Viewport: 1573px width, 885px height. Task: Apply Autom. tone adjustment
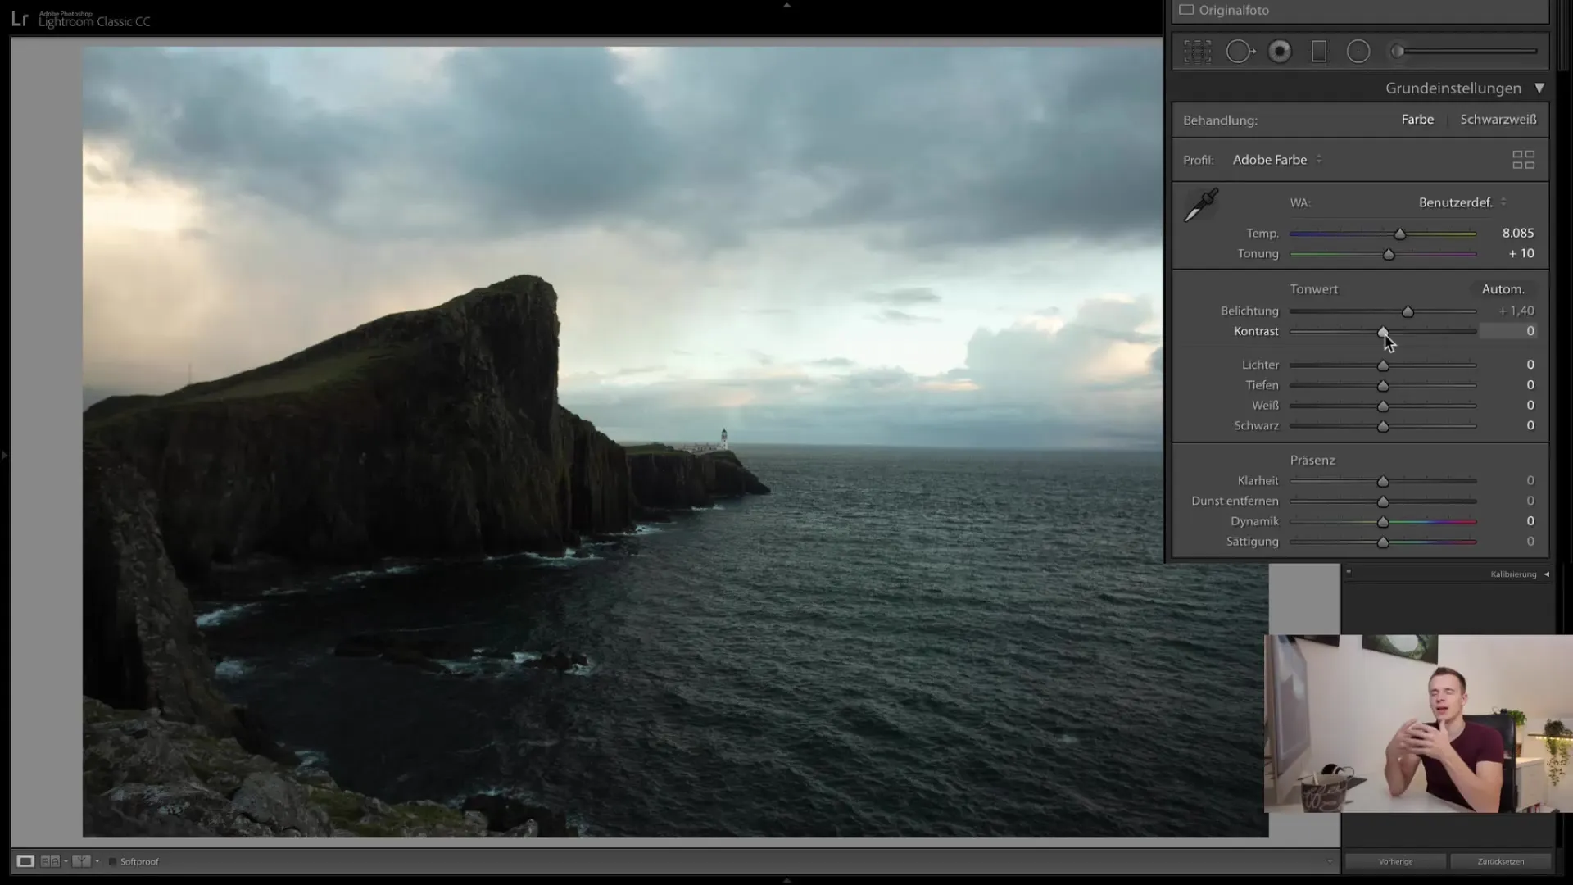(1503, 289)
